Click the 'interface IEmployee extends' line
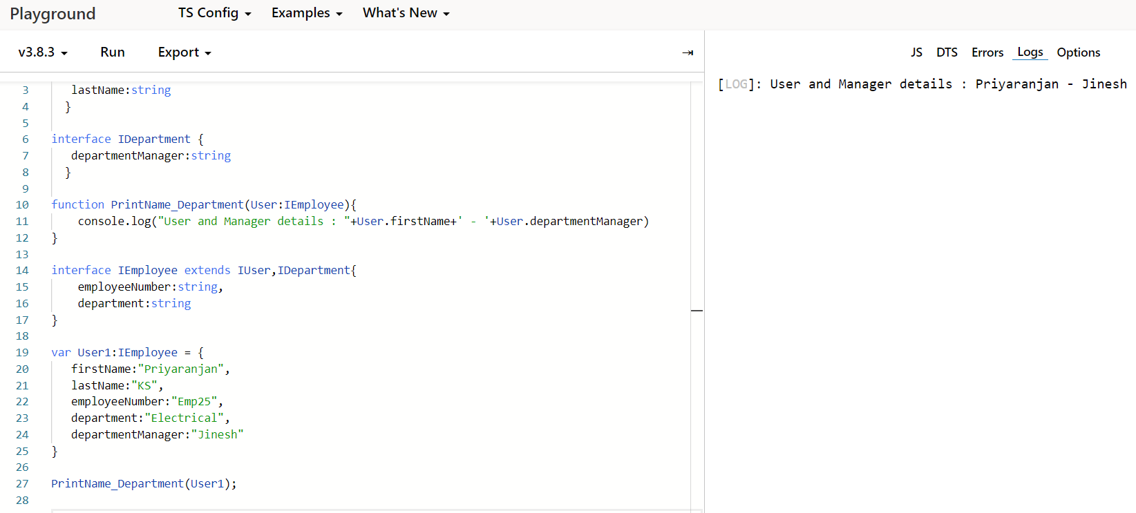1136x513 pixels. 204,270
